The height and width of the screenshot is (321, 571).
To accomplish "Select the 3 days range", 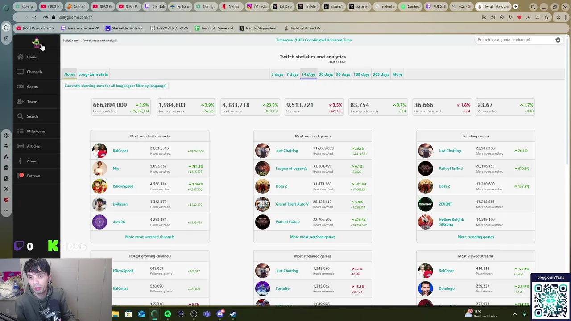I will 277,74.
